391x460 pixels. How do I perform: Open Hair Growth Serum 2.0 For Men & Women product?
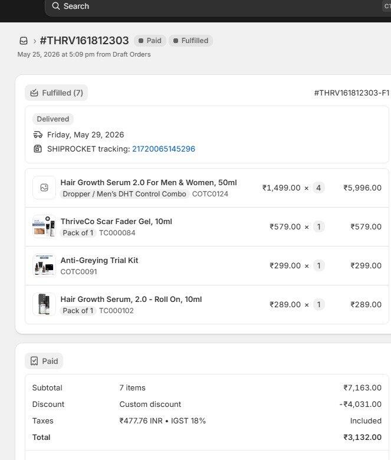[149, 182]
